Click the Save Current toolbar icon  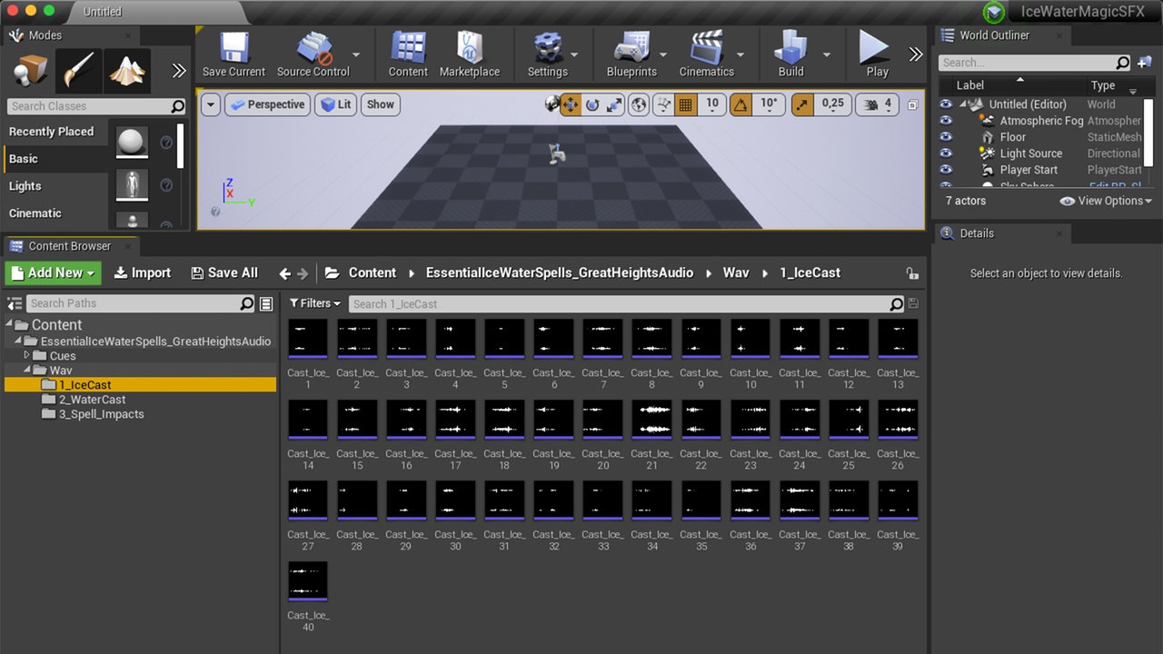coord(234,48)
